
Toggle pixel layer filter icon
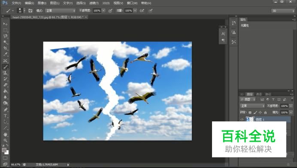tap(262, 99)
